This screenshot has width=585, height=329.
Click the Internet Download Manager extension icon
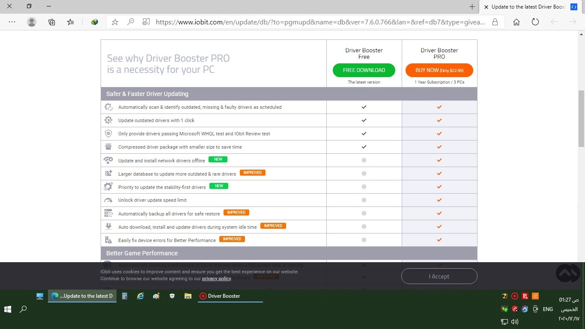pos(95,22)
